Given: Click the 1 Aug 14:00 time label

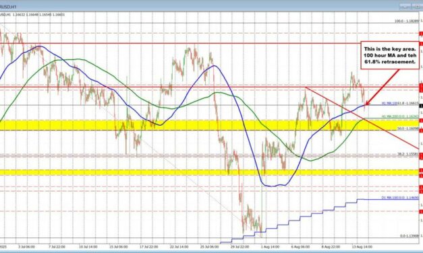Looking at the screenshot, I should (270, 246).
